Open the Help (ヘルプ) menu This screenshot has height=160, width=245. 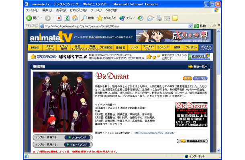click(111, 10)
